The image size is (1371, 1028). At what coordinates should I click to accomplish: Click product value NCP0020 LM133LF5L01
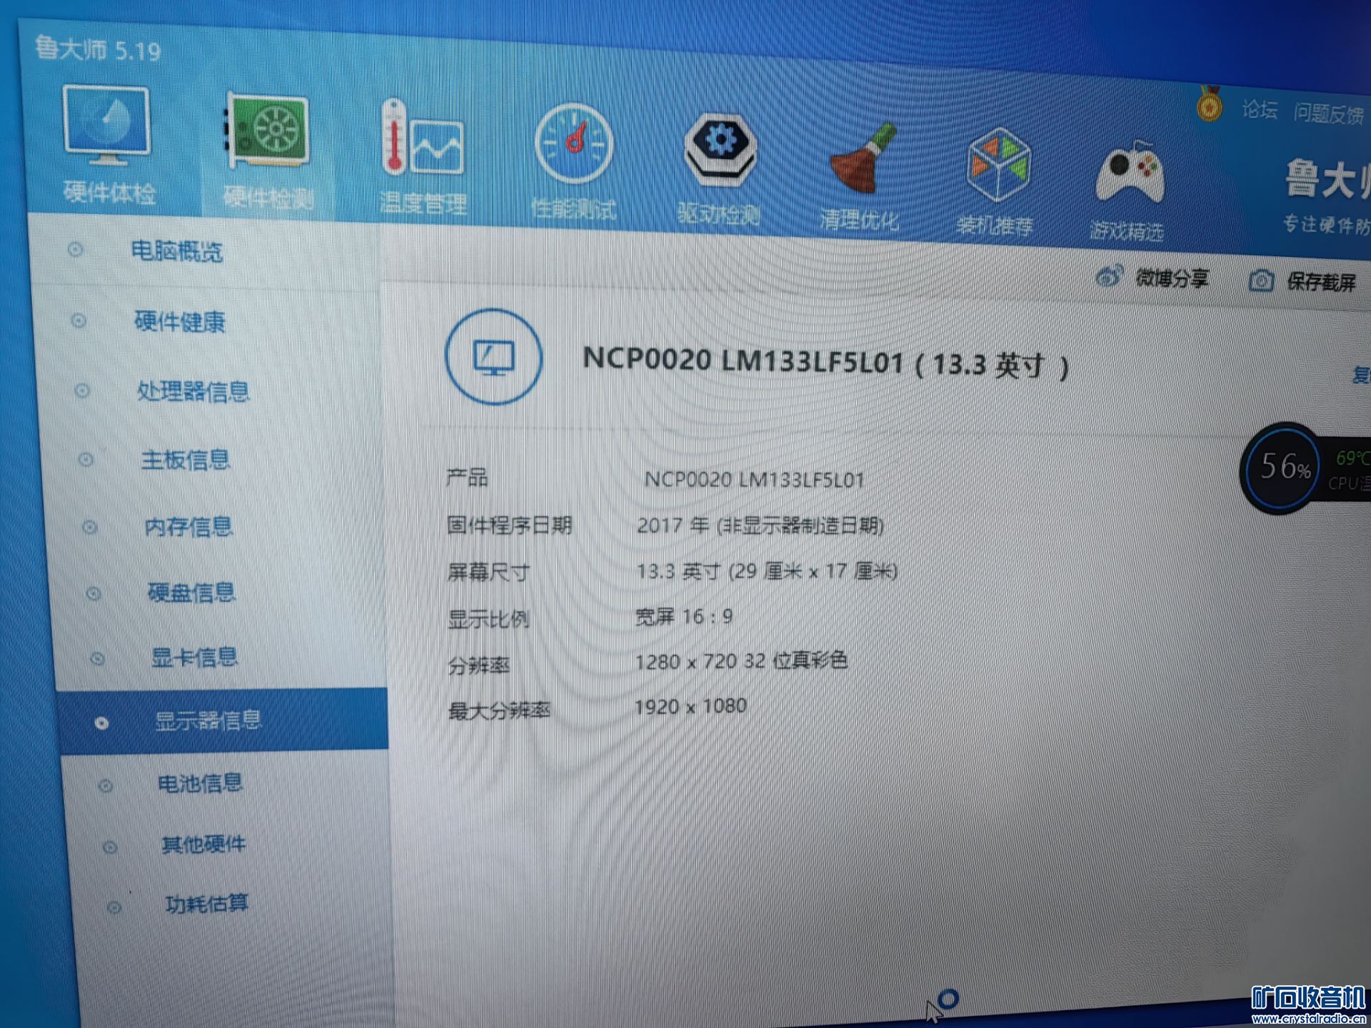[x=754, y=480]
